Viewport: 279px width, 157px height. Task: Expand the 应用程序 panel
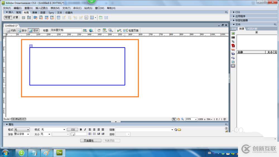234,16
